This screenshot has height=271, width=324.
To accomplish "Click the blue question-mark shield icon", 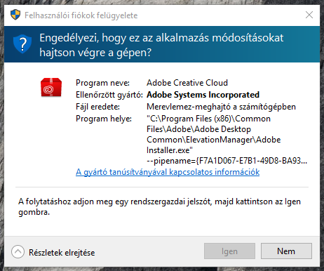I will [22, 44].
